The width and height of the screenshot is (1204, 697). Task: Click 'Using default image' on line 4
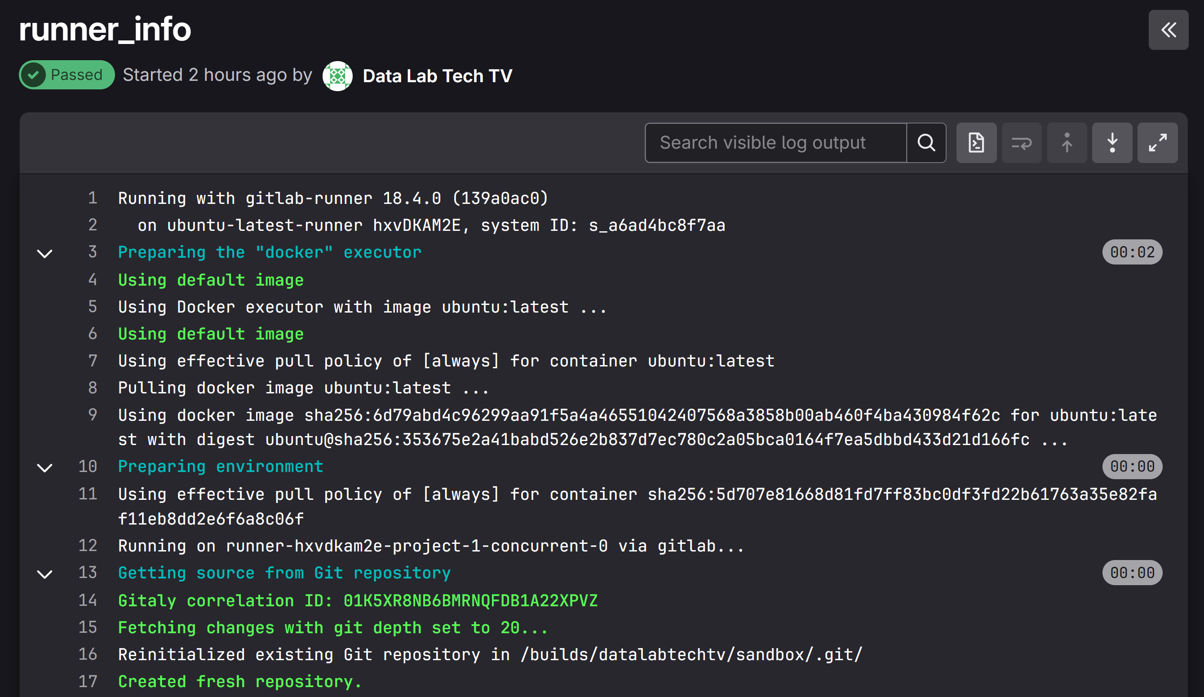coord(211,280)
